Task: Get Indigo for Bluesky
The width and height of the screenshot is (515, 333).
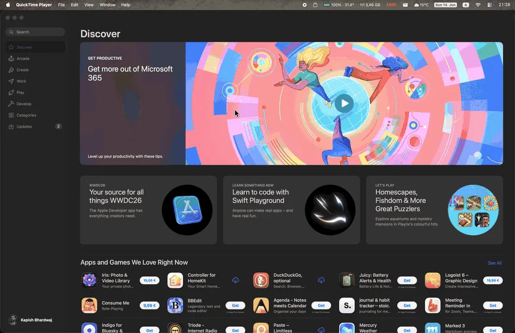Action: tap(149, 330)
